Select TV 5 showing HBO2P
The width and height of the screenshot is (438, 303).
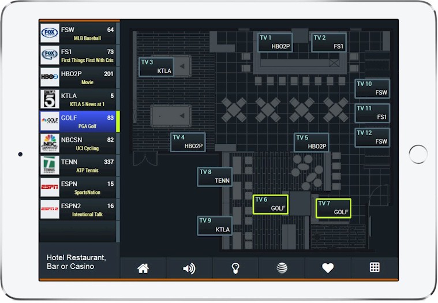pos(311,142)
